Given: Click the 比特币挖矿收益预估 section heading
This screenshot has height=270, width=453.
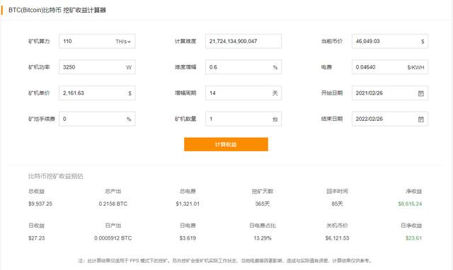Looking at the screenshot, I should 55,176.
